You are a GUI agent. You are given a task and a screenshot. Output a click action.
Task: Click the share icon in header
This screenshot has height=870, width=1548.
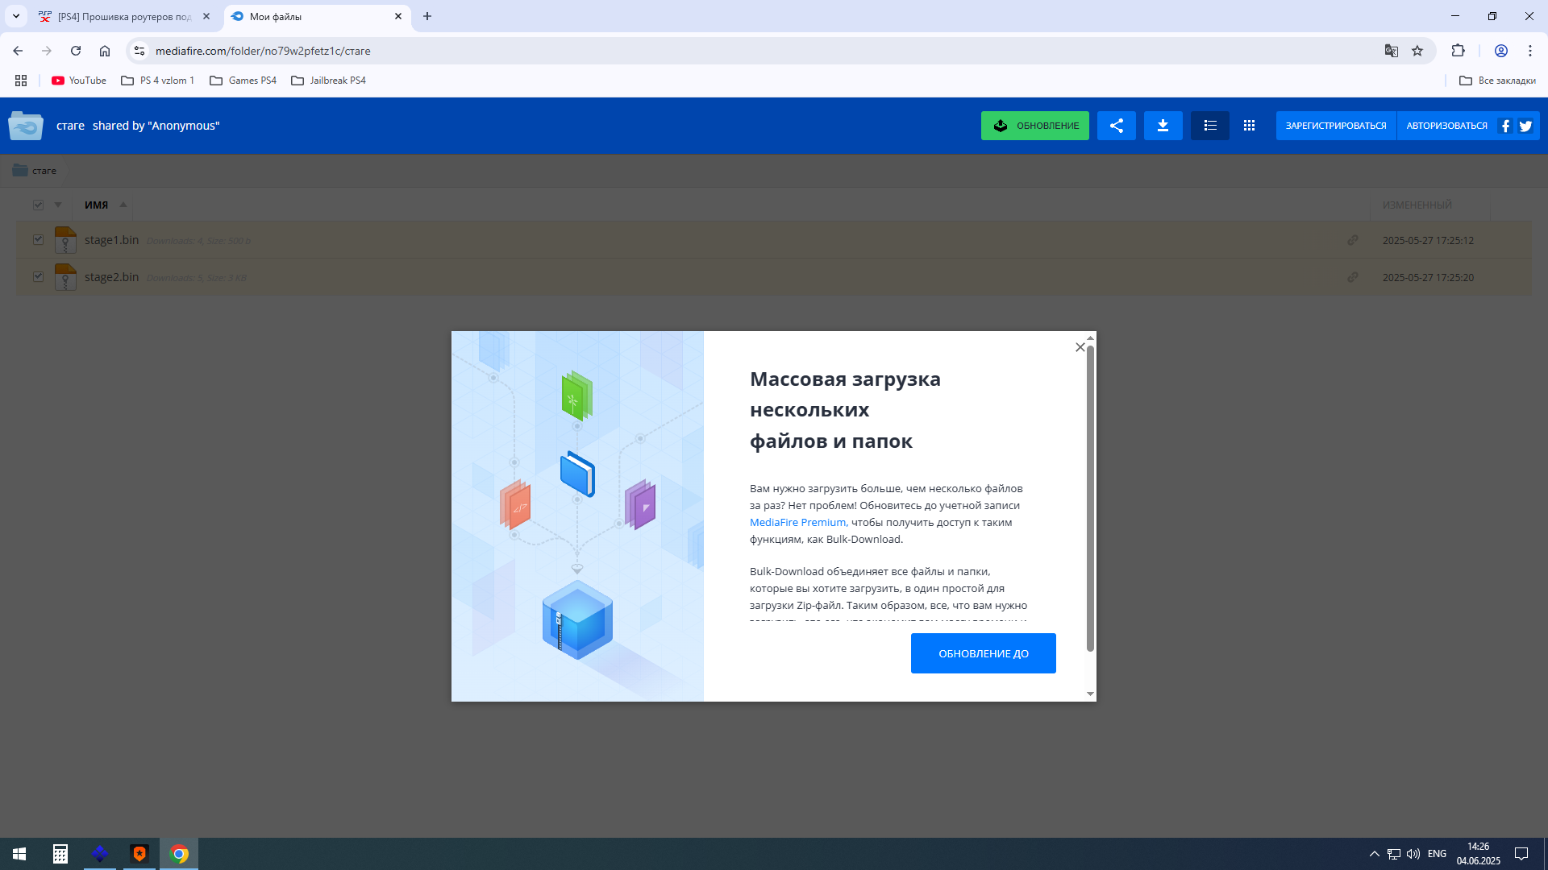1116,126
